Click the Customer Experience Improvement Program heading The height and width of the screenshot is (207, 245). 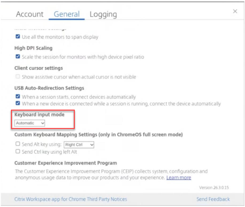tap(65, 163)
